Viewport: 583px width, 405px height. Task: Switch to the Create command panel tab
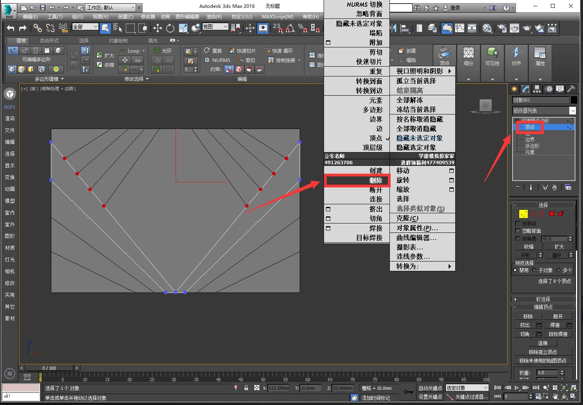514,89
